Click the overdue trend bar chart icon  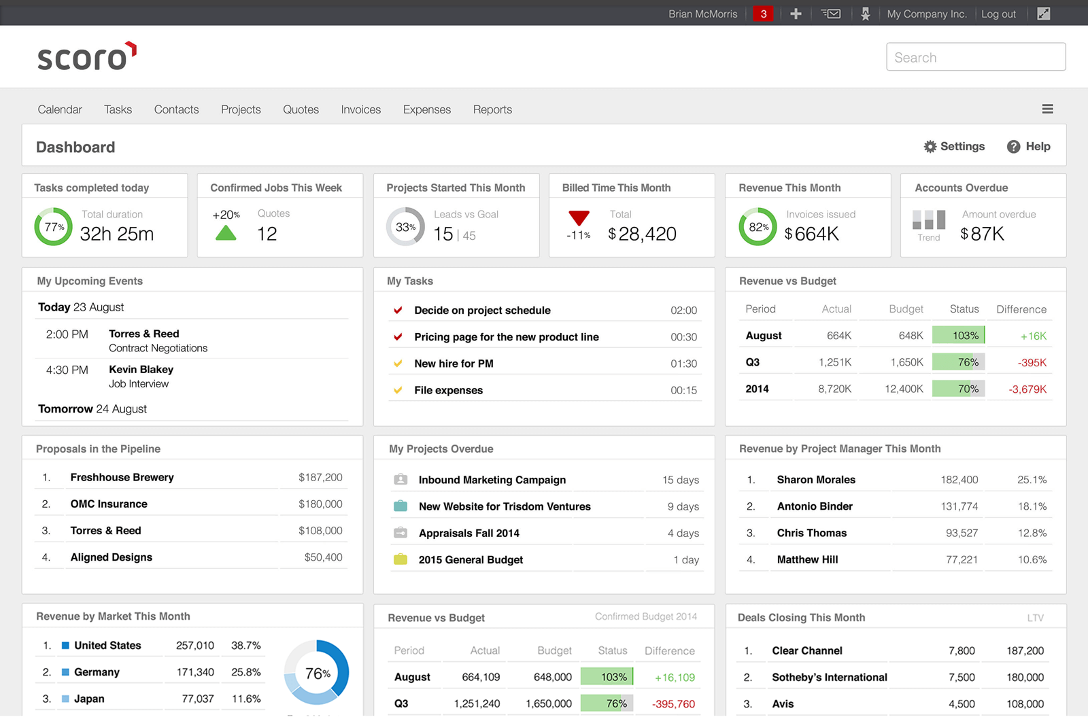tap(929, 220)
